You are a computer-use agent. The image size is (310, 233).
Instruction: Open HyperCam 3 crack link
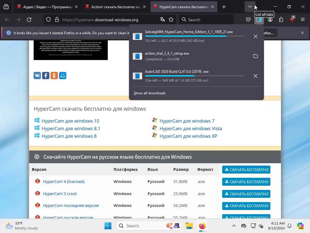(x=60, y=194)
